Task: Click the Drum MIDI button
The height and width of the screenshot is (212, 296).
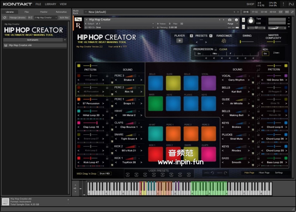Action: pos(105,173)
